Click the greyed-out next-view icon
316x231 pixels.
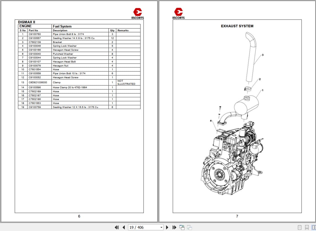point(189,227)
